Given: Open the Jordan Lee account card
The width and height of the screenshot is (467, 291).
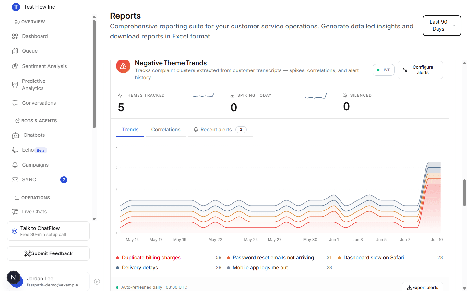Looking at the screenshot, I should (48, 282).
